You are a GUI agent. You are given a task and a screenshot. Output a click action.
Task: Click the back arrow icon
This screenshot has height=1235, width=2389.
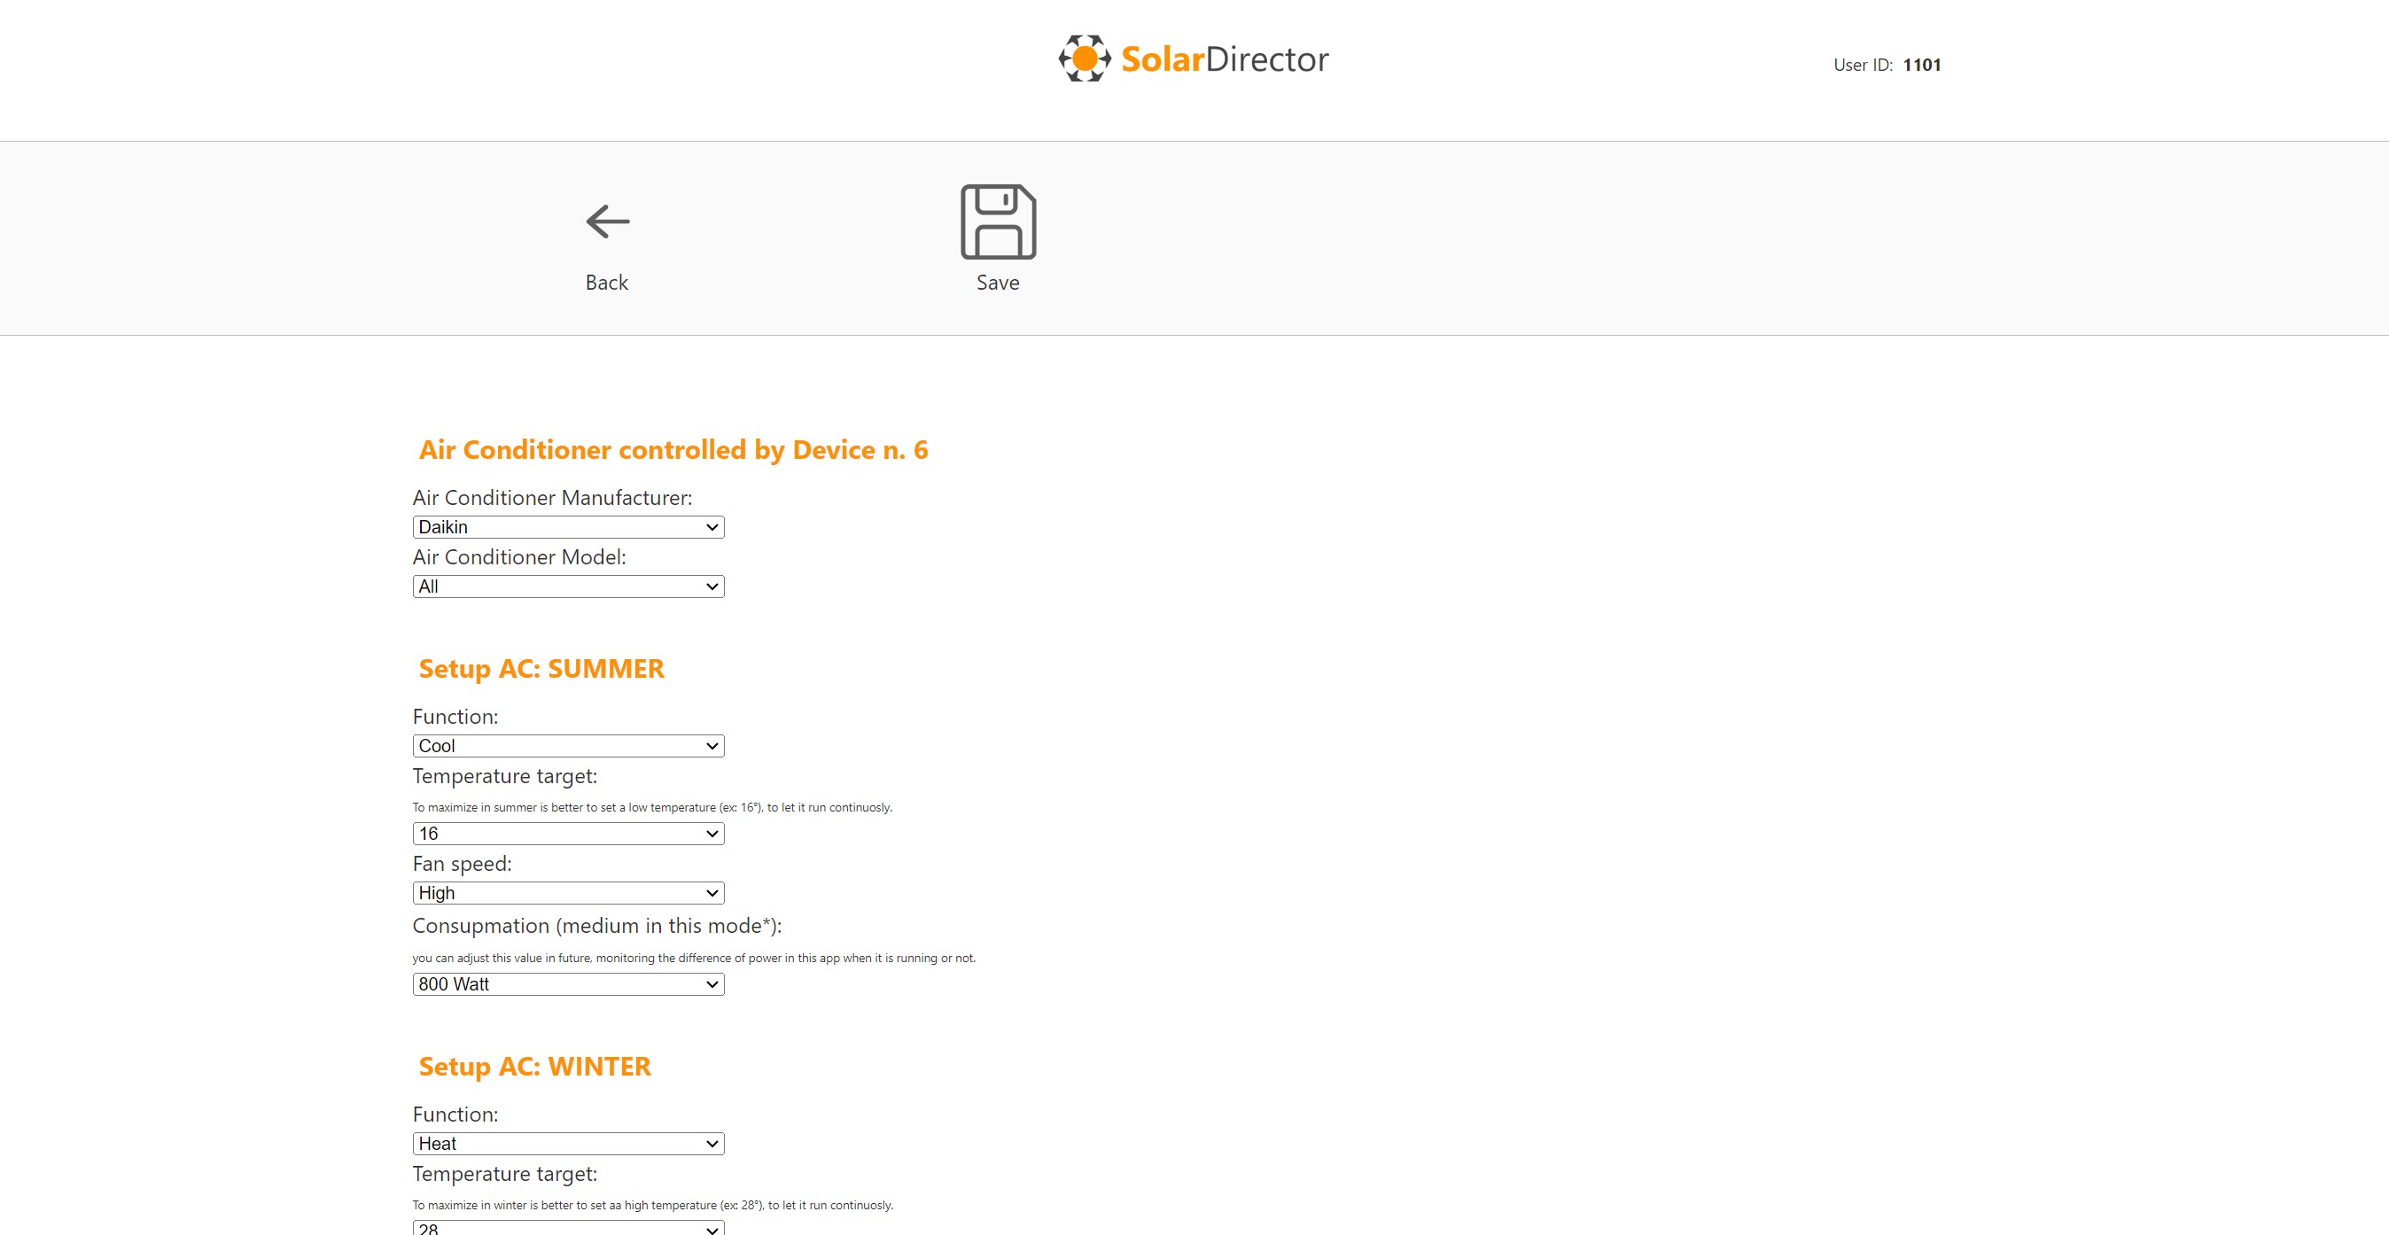coord(608,221)
